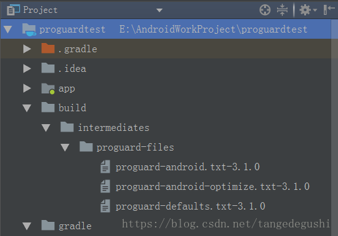The height and width of the screenshot is (236, 338).
Task: Click the intermediates folder icon
Action: coord(67,127)
